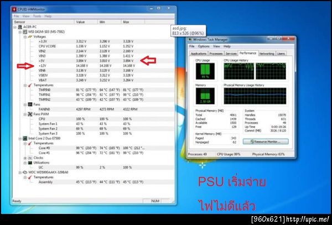Click the Value column header

tap(86, 22)
